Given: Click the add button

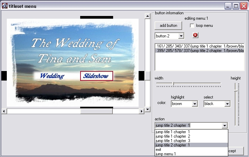Looking at the screenshot, I should point(168,25).
